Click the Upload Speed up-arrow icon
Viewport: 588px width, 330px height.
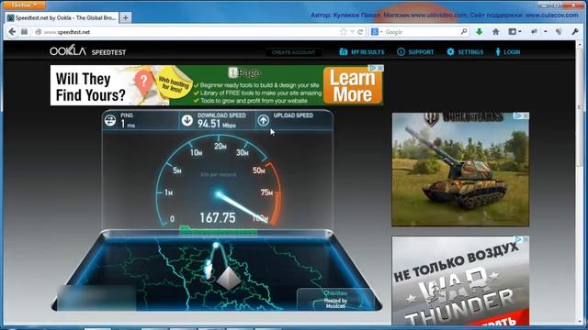point(264,120)
